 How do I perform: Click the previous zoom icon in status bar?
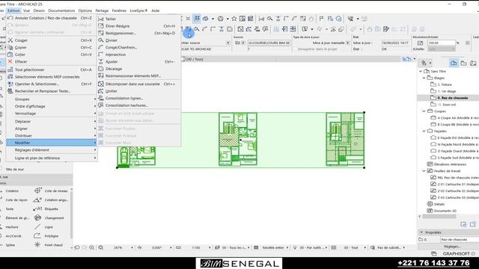[77, 247]
